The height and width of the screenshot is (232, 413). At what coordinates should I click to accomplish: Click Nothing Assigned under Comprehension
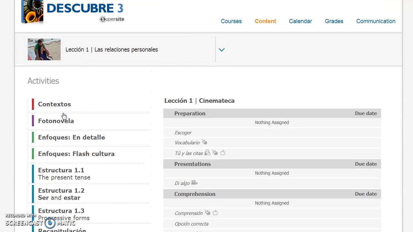(x=272, y=203)
